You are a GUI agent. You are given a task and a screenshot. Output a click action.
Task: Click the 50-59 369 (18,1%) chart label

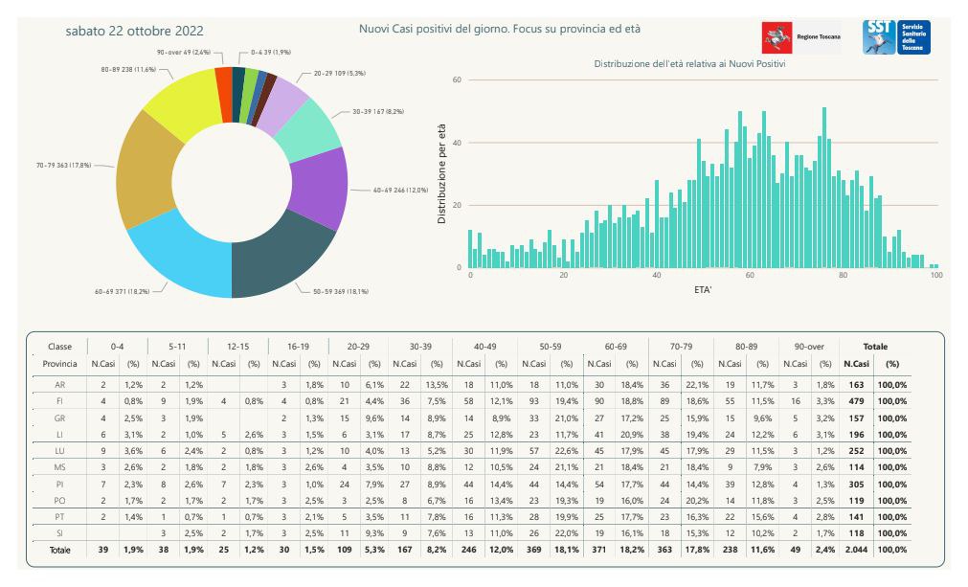coord(341,291)
